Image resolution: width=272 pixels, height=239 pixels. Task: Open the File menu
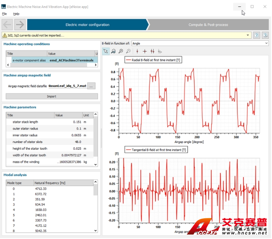[x=5, y=14]
